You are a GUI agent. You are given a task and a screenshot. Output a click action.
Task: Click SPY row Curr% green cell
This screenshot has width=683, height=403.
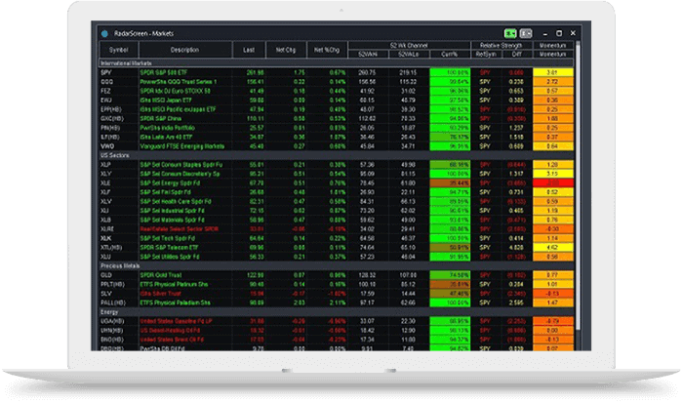(450, 72)
